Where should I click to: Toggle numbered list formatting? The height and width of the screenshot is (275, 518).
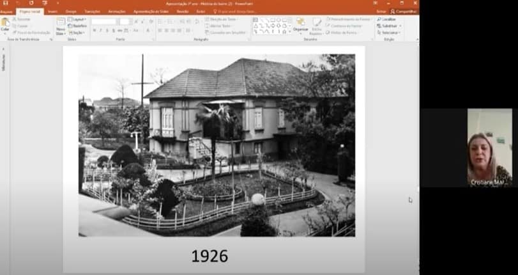[171, 22]
